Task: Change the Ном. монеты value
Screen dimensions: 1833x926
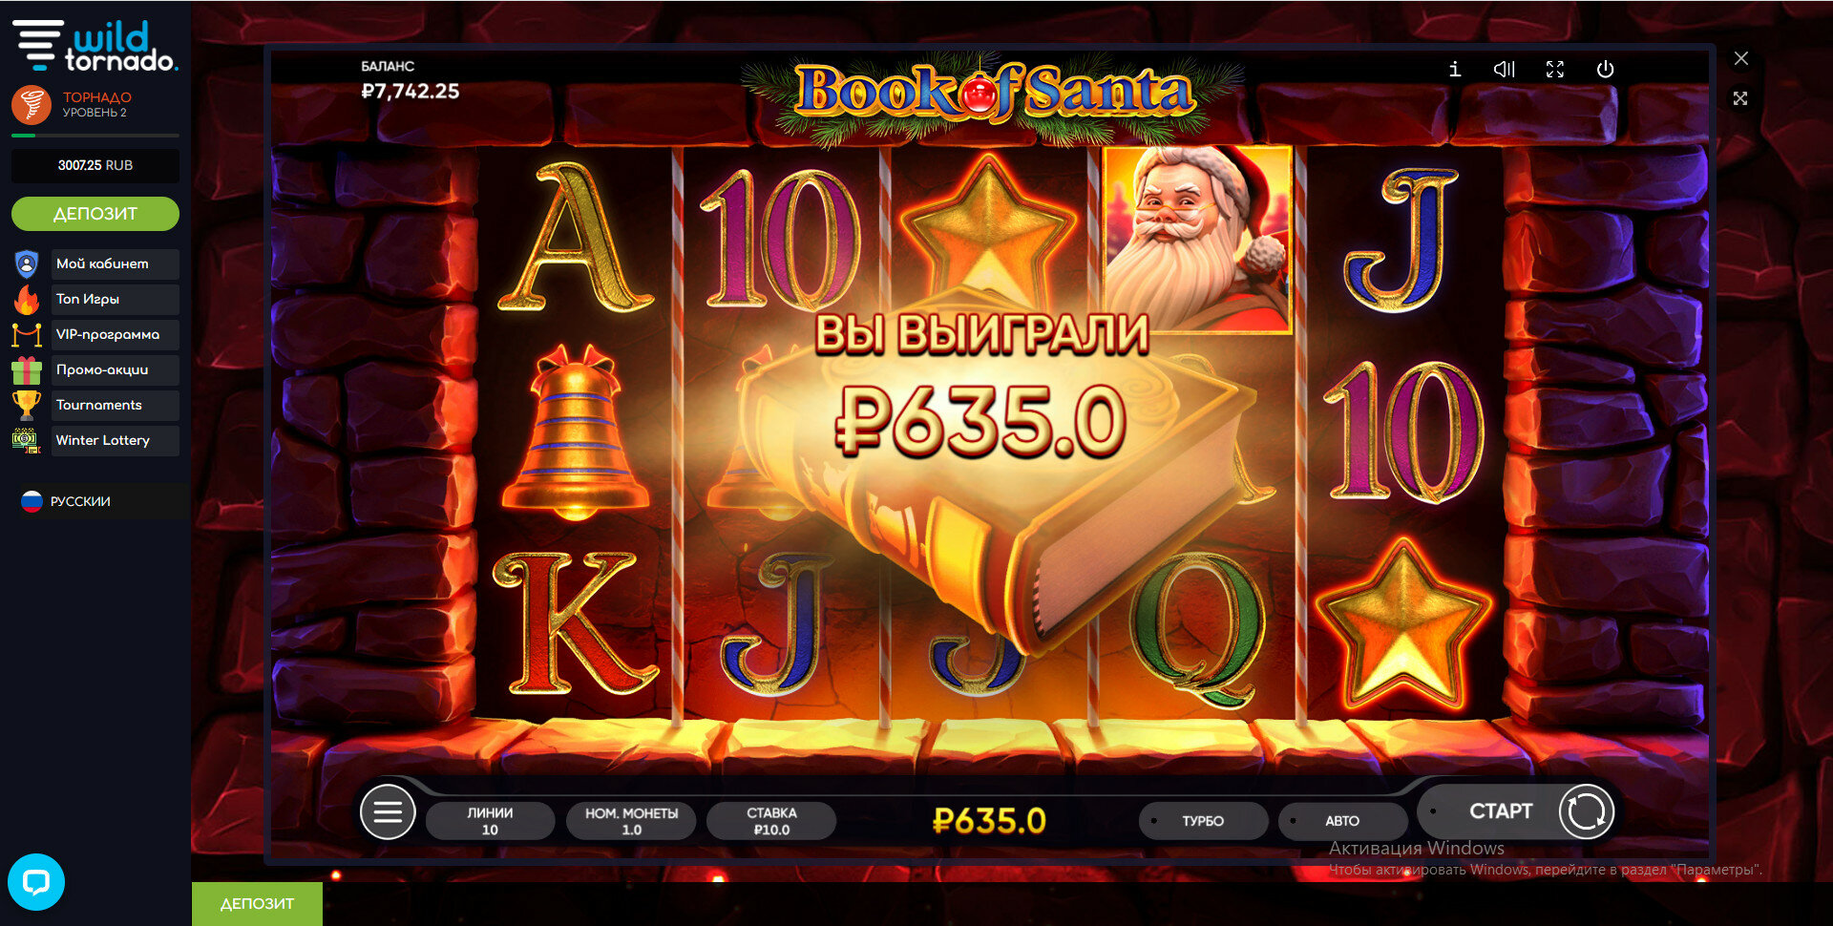Action: point(631,821)
